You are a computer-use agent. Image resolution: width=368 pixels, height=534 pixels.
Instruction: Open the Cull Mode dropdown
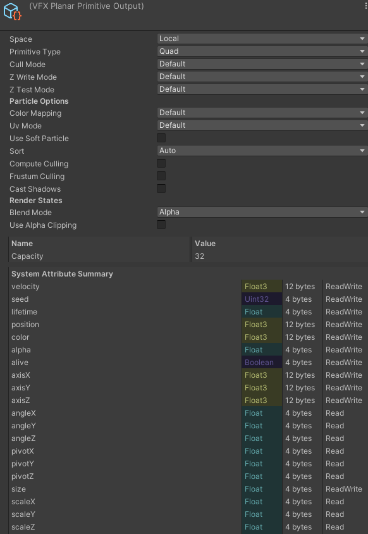pyautogui.click(x=261, y=64)
